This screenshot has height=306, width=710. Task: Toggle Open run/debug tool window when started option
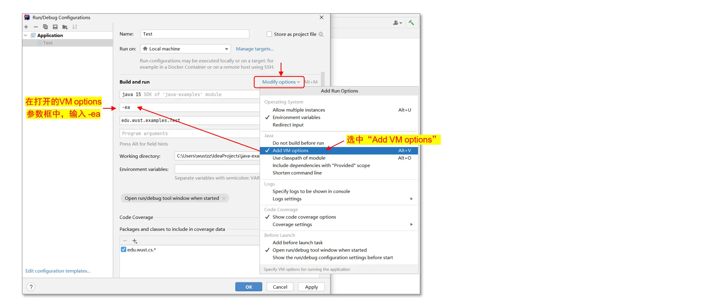(339, 250)
